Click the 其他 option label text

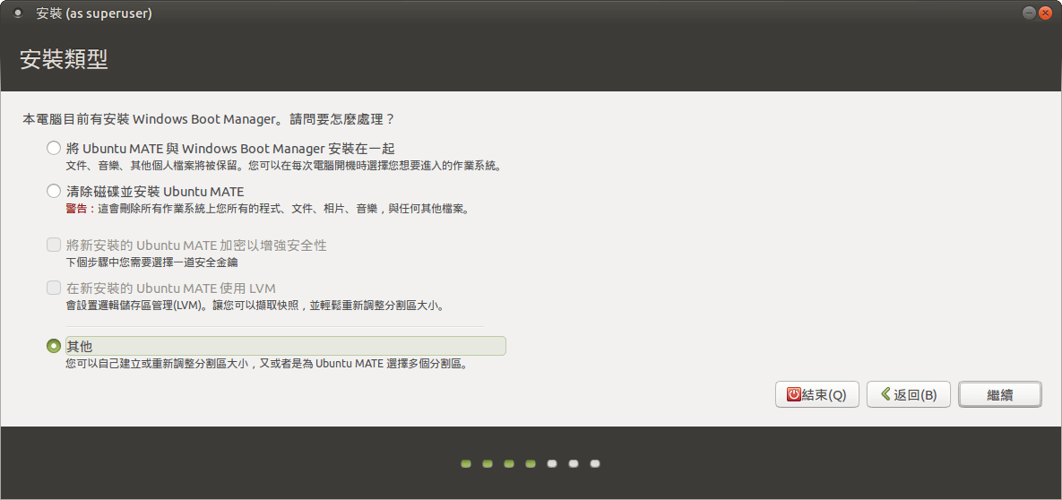point(80,346)
